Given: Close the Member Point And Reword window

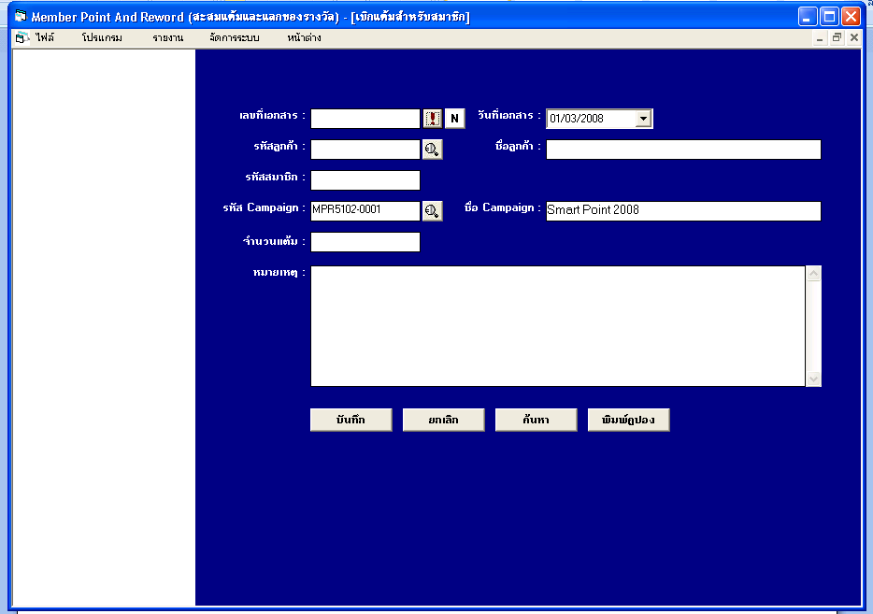Looking at the screenshot, I should tap(851, 17).
